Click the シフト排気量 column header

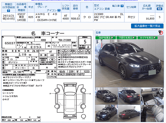[66, 7]
